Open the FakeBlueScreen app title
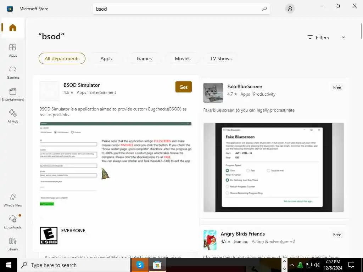The width and height of the screenshot is (363, 272). pos(245,86)
